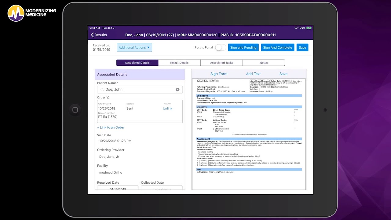Click the Plan section header in document

[x=249, y=169]
